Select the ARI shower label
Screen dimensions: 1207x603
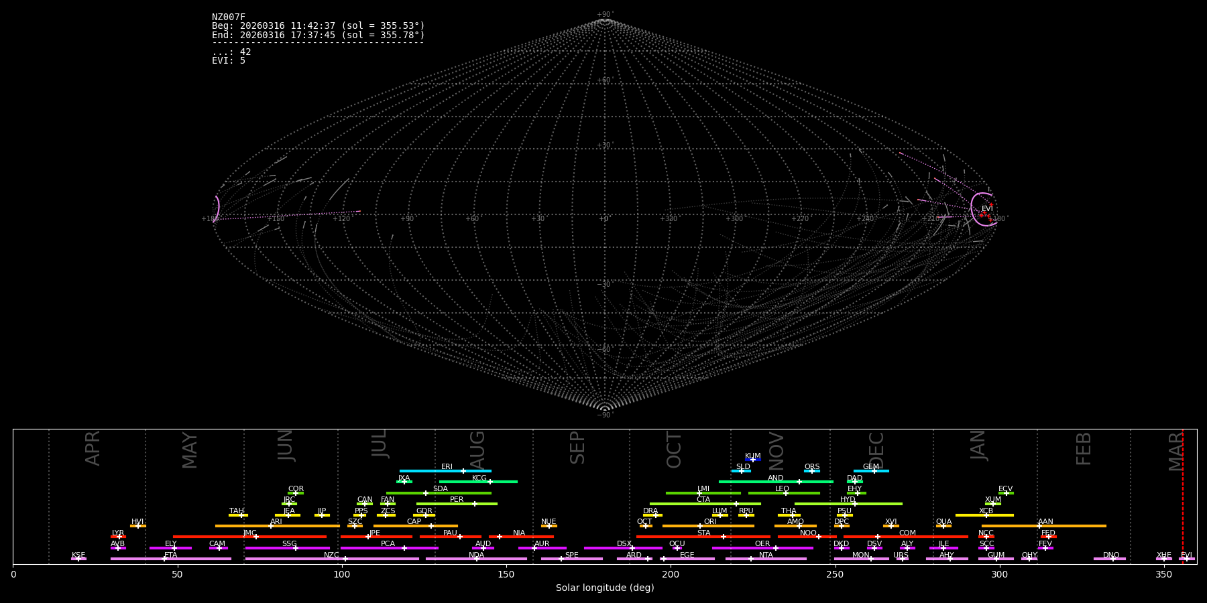pyautogui.click(x=276, y=522)
